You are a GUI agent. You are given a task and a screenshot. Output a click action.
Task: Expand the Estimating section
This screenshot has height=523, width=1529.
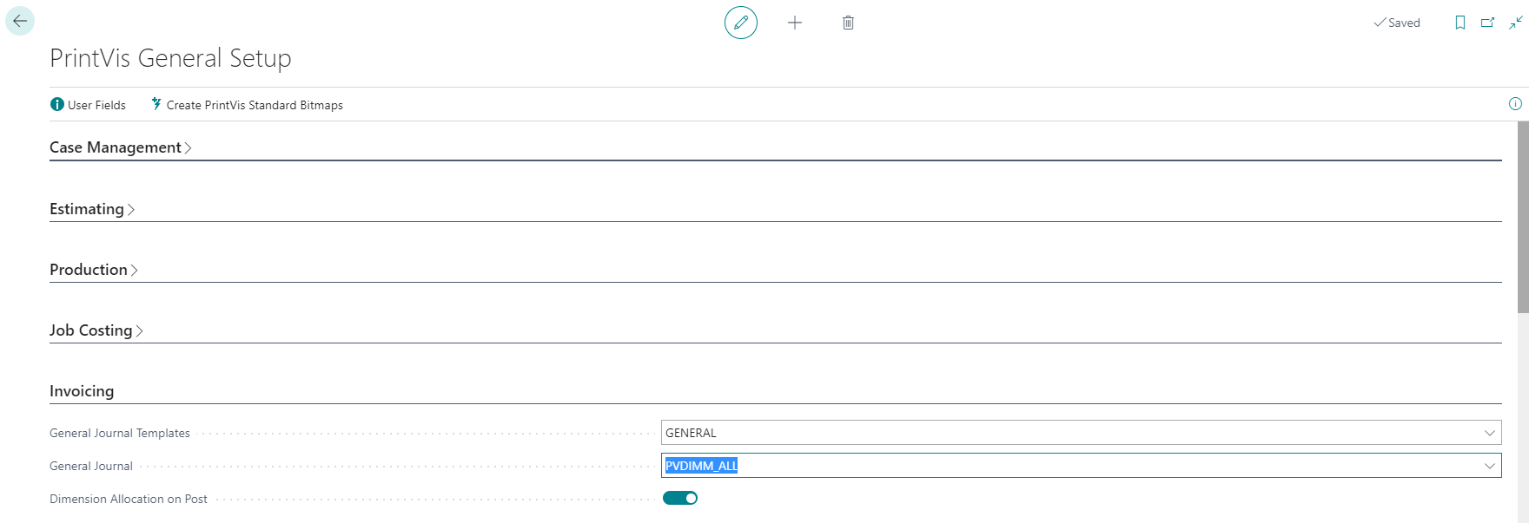(x=92, y=209)
